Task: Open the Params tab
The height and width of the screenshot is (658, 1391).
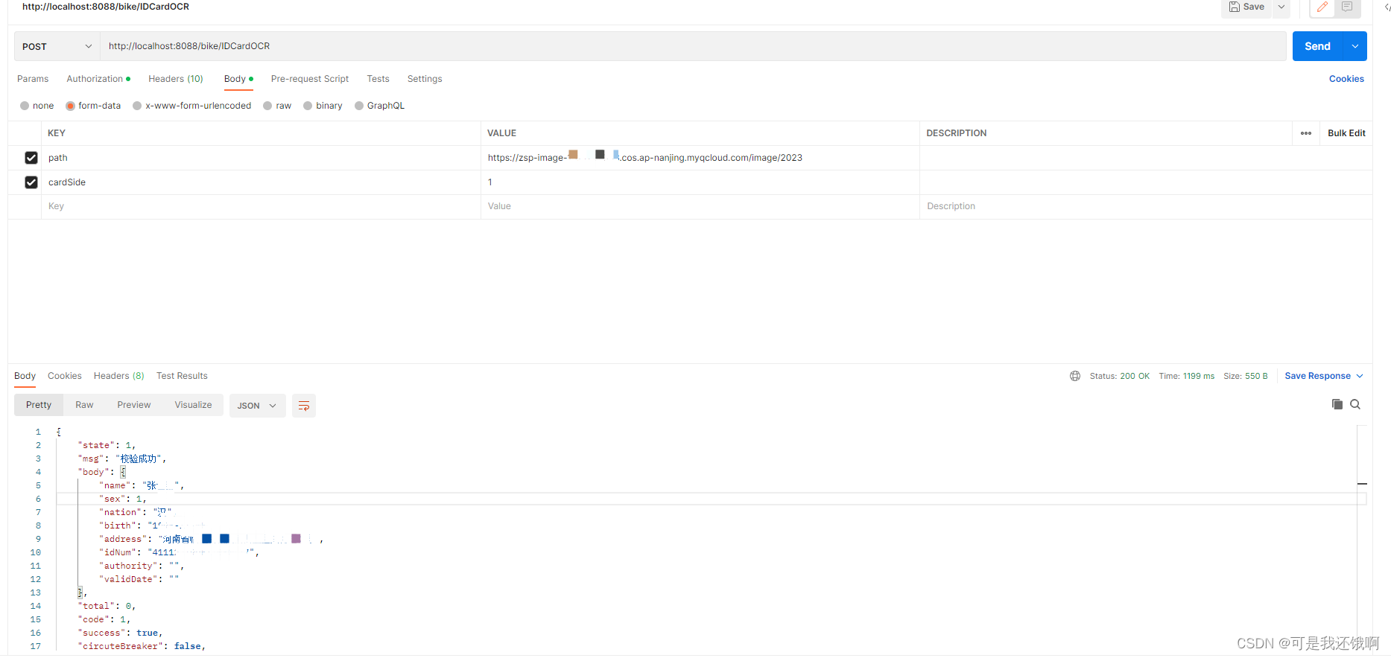Action: click(x=33, y=79)
